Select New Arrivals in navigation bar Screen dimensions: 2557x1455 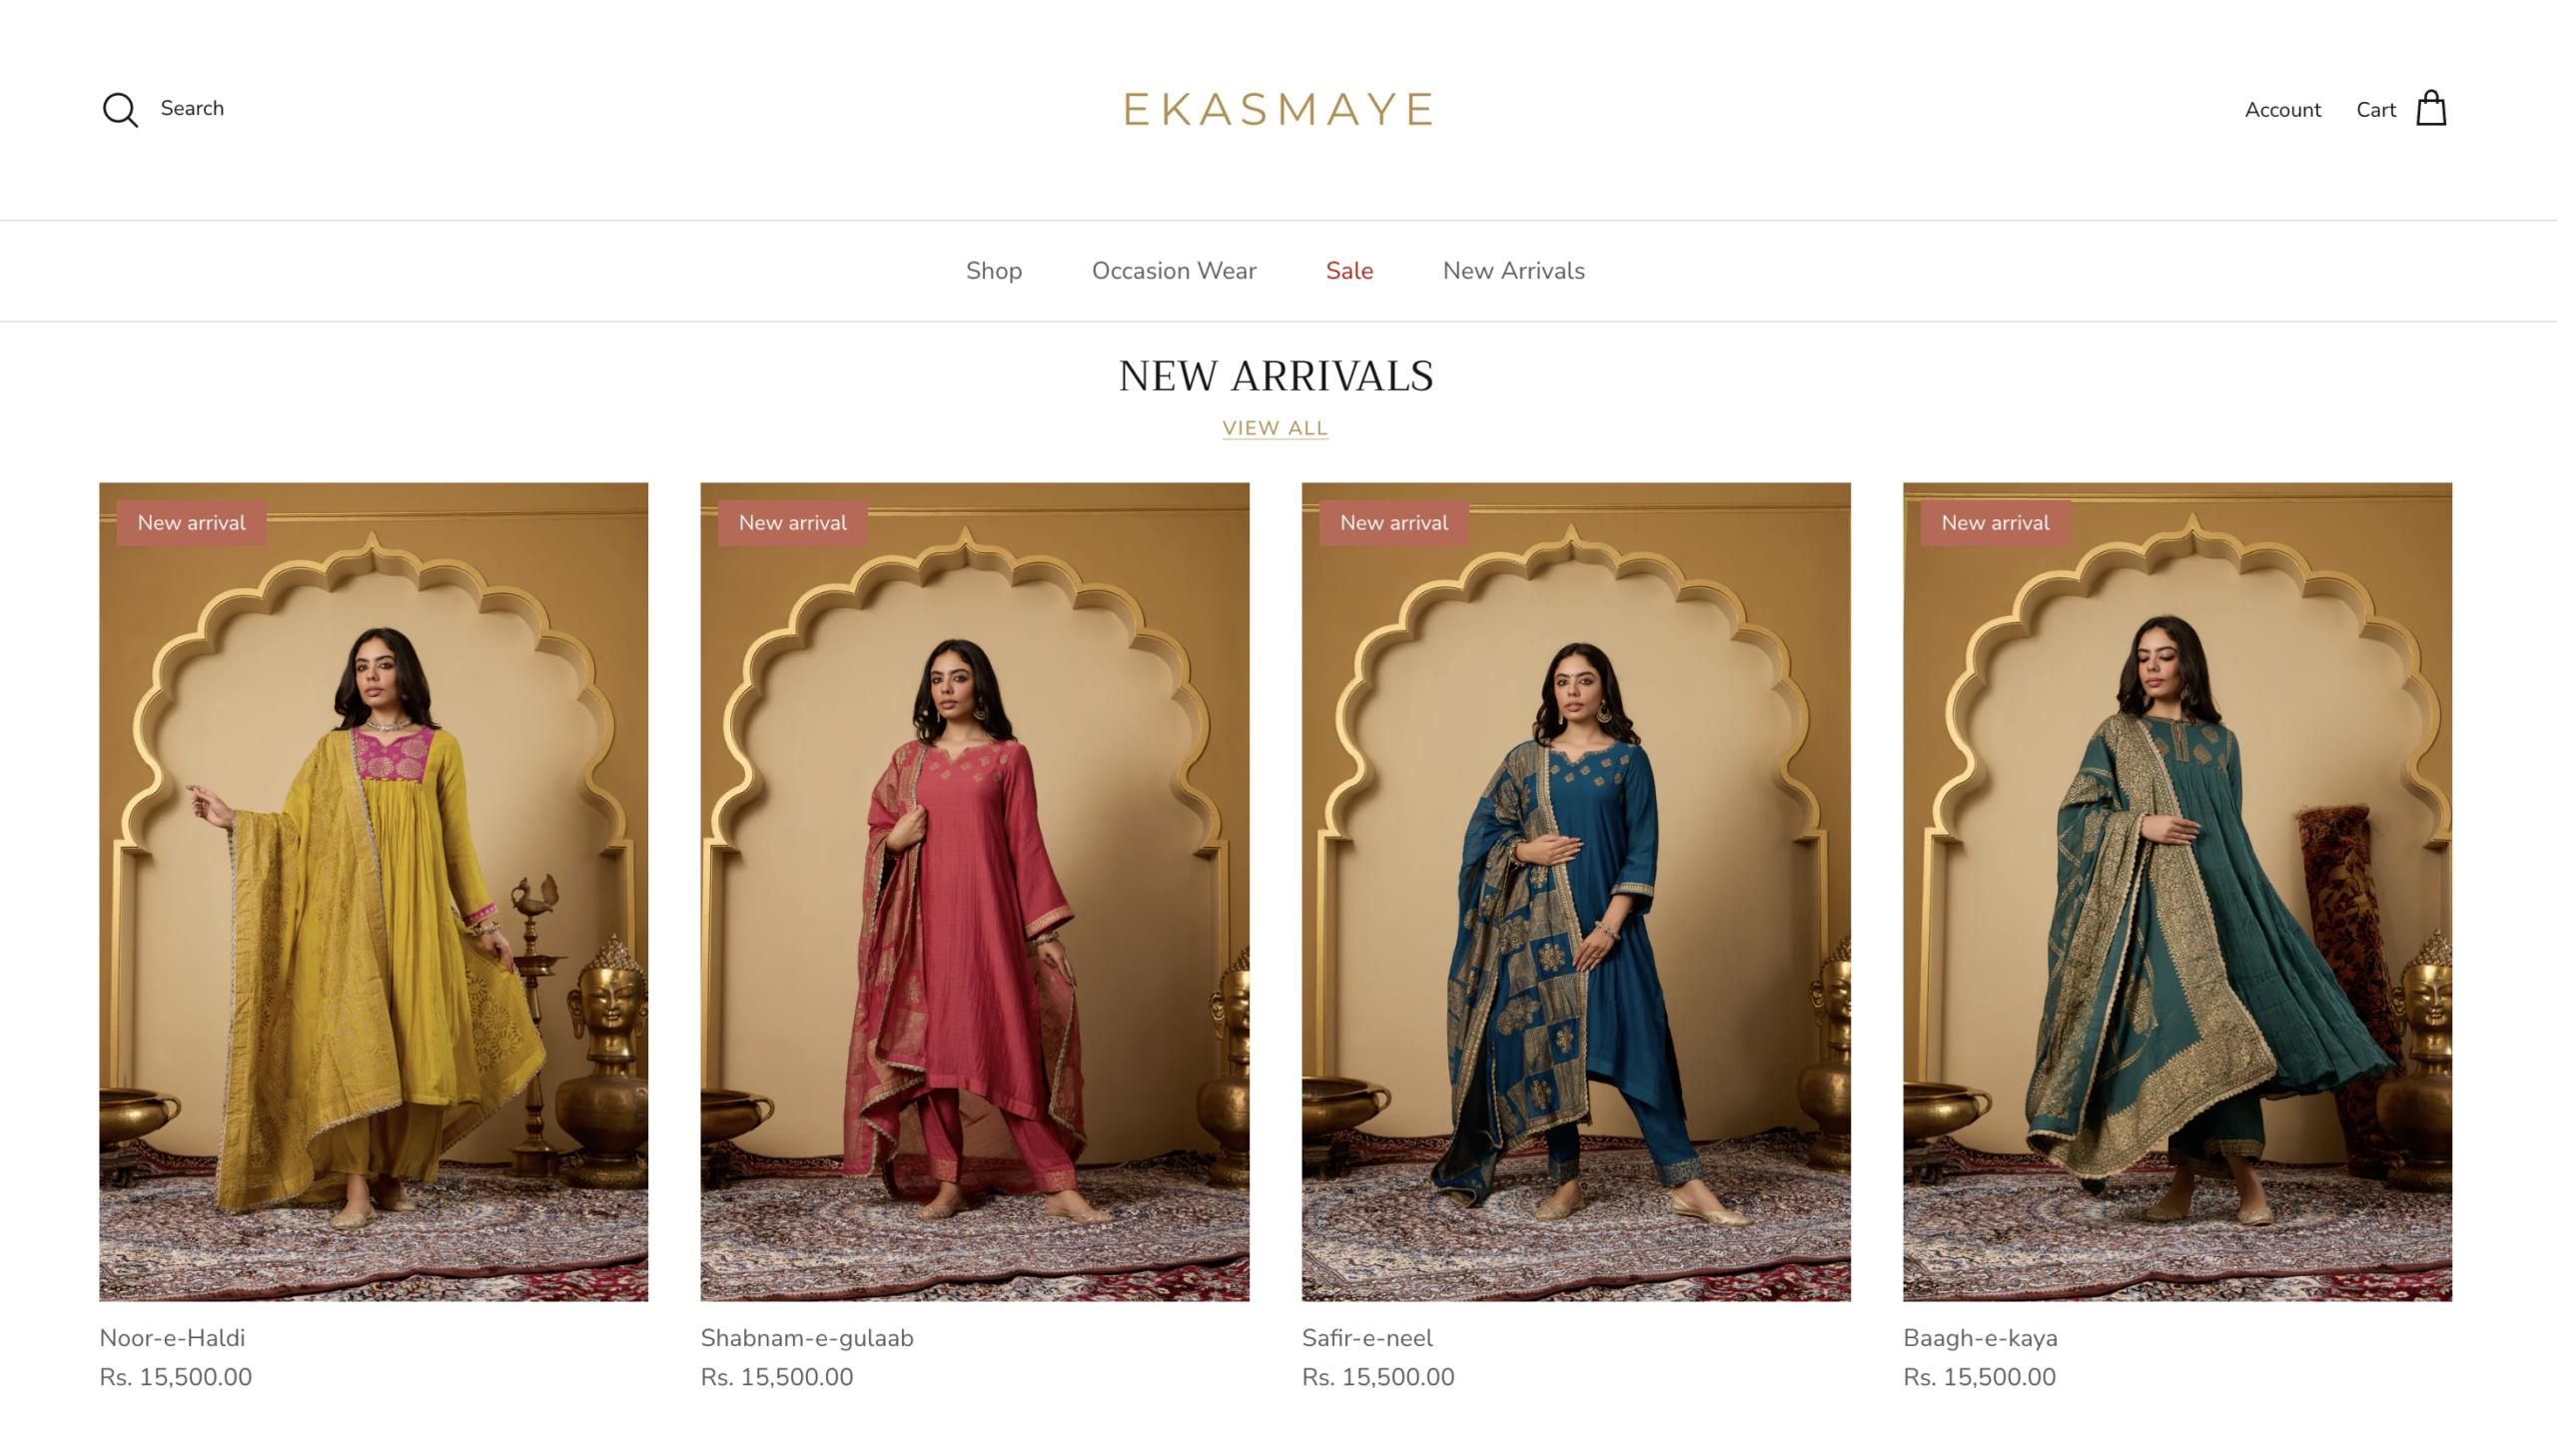click(1513, 271)
